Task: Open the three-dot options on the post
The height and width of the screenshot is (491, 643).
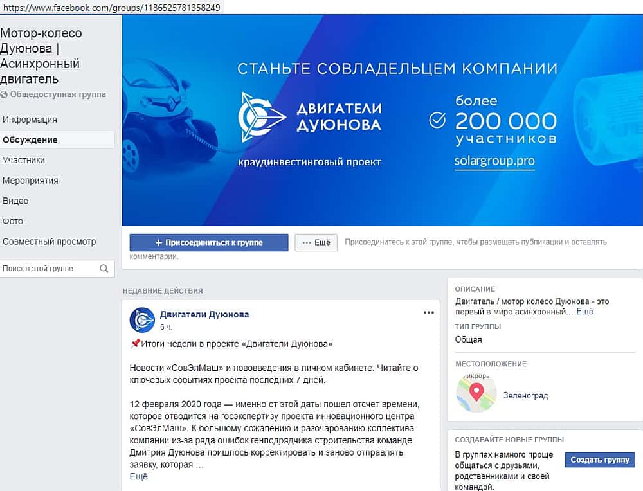Action: click(x=428, y=313)
